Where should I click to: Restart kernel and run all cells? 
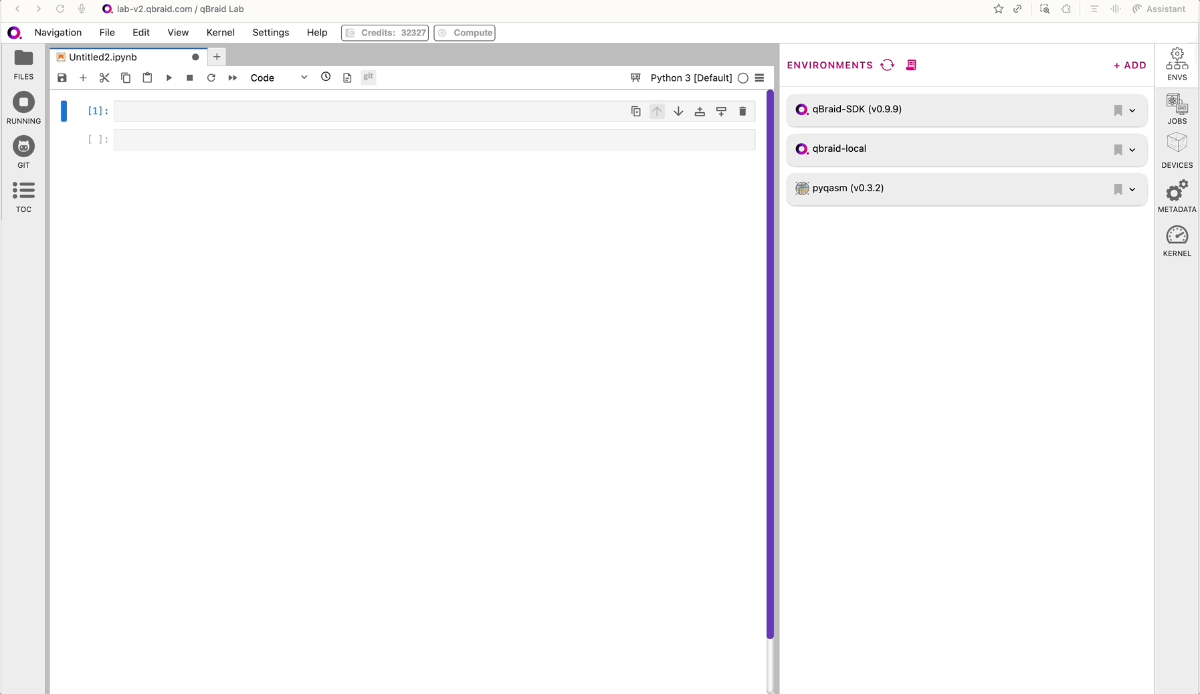click(233, 78)
